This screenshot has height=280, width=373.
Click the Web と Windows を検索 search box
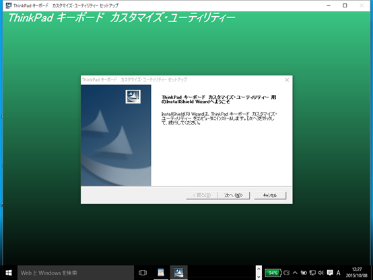(75, 273)
